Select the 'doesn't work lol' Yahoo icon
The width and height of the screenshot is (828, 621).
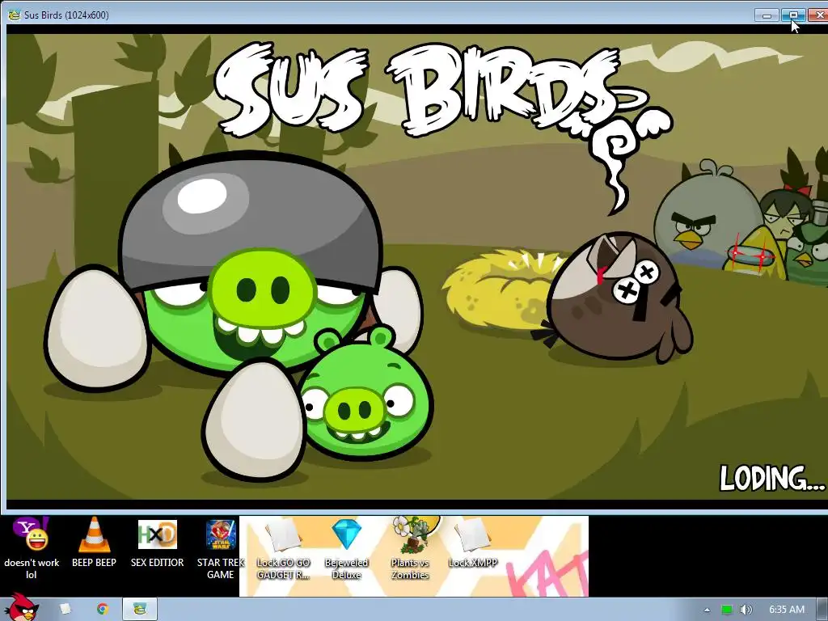(32, 549)
